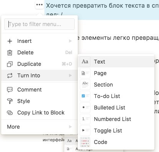Click the Duplicate overlapping squares icon
This screenshot has width=159, height=152.
tap(10, 64)
